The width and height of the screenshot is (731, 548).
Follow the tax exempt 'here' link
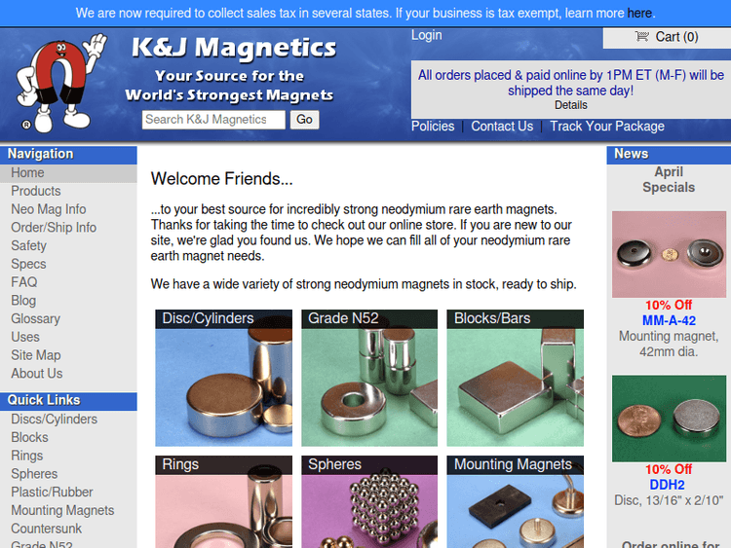click(x=639, y=13)
